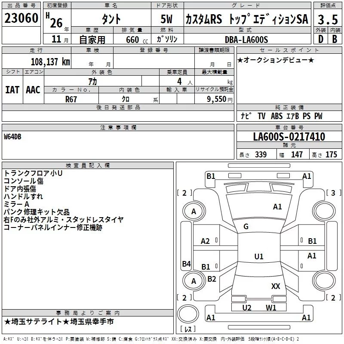Click the B4 mark on the diagram

tap(187, 264)
